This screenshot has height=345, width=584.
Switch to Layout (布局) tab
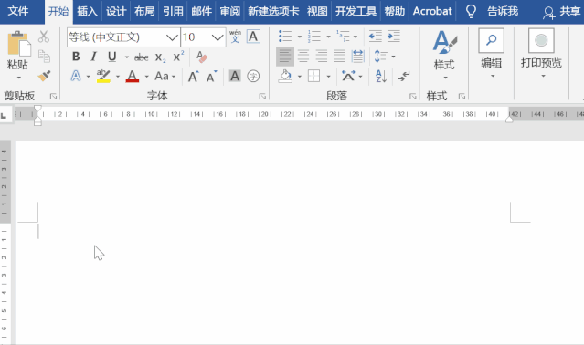tap(144, 12)
